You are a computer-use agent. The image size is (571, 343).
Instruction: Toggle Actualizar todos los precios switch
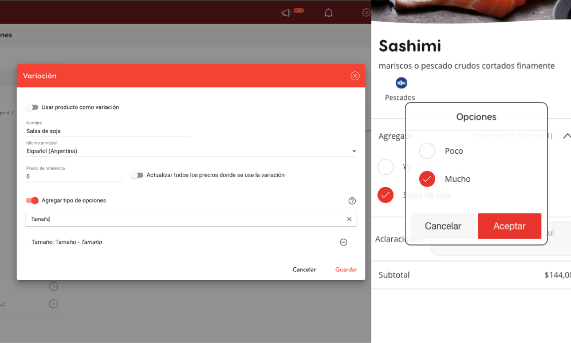tap(137, 175)
